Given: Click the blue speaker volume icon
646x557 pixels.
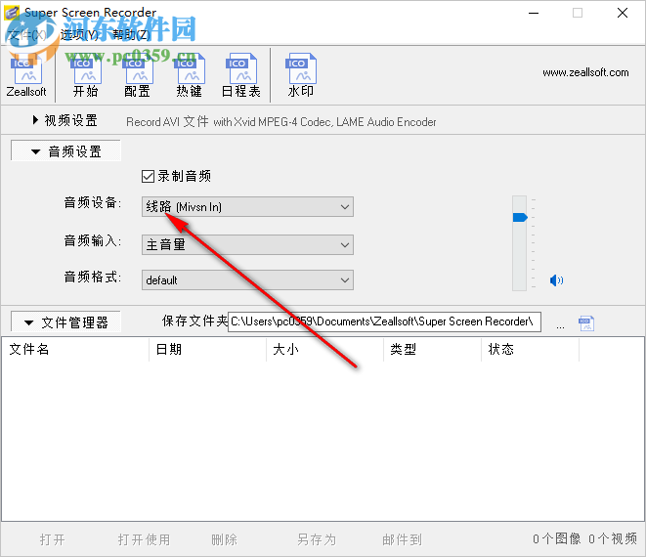Looking at the screenshot, I should coord(556,280).
